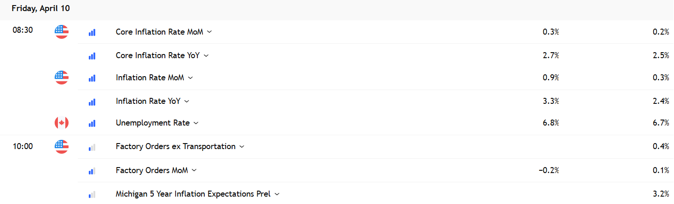Click importance bars icon next to Inflation Rate MoM
This screenshot has width=674, height=204.
coord(92,78)
